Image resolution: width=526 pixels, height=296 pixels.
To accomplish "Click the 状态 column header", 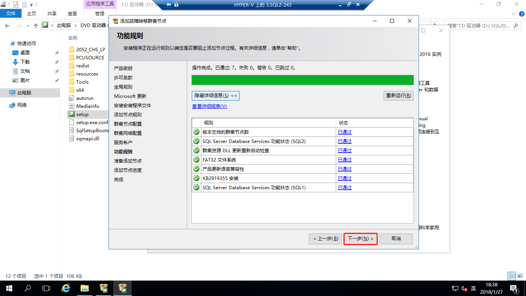I will click(375, 123).
